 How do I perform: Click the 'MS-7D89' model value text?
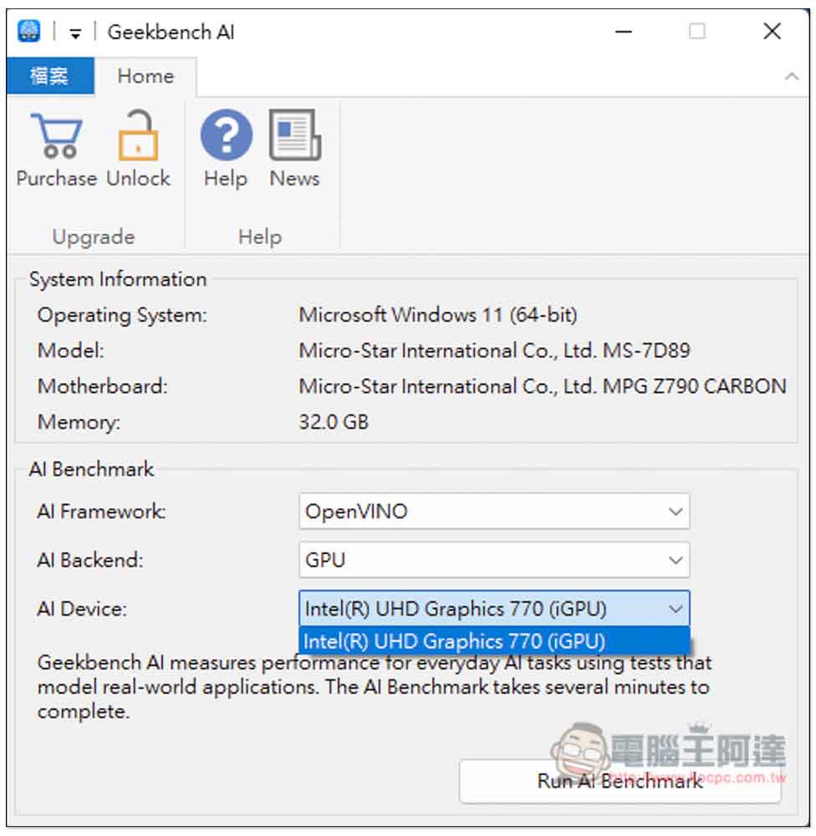646,351
